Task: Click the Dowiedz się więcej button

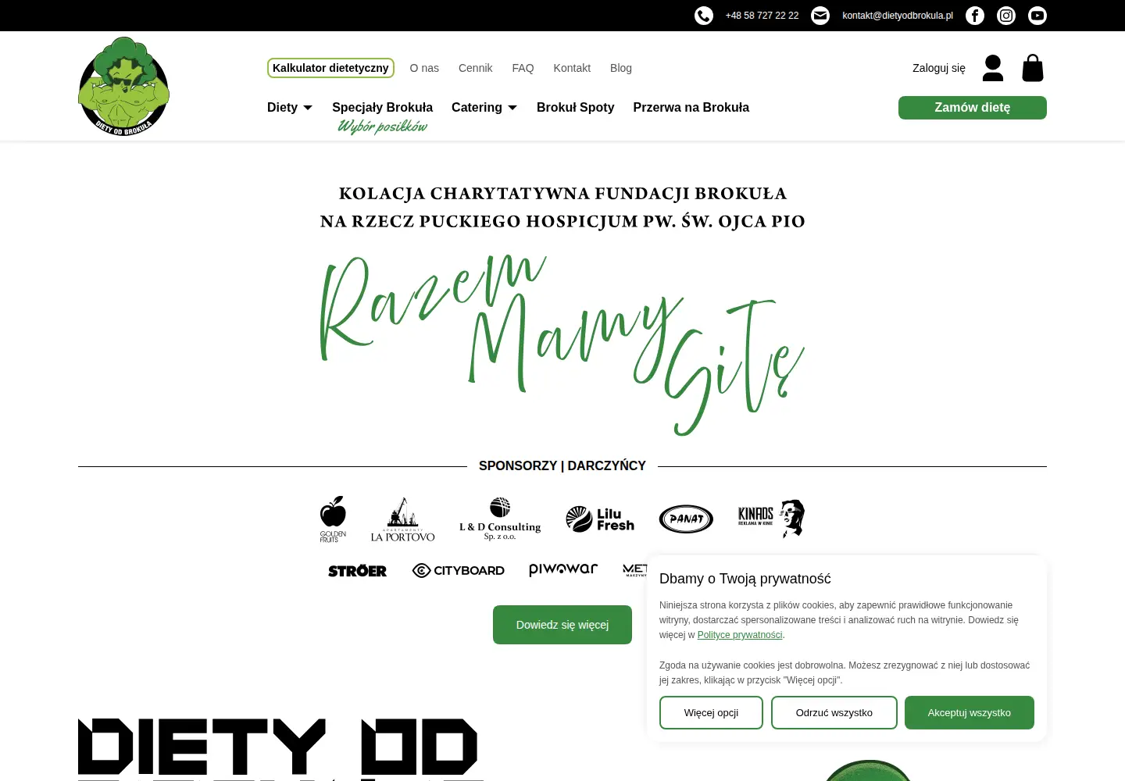Action: coord(562,625)
